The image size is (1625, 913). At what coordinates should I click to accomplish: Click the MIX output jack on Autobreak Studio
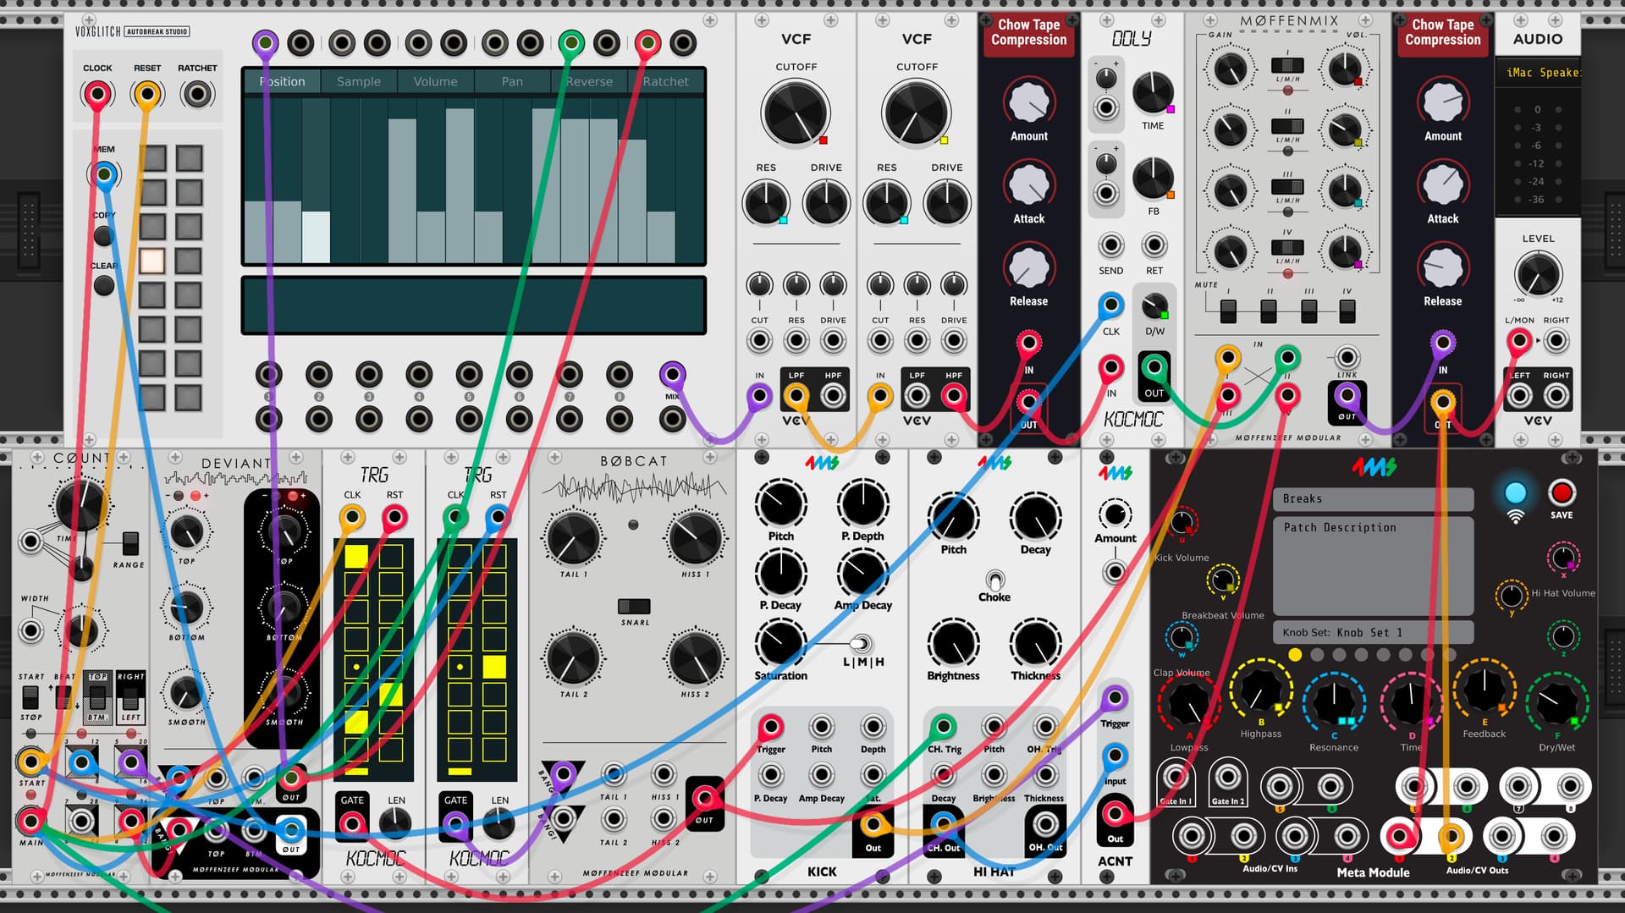tap(672, 374)
